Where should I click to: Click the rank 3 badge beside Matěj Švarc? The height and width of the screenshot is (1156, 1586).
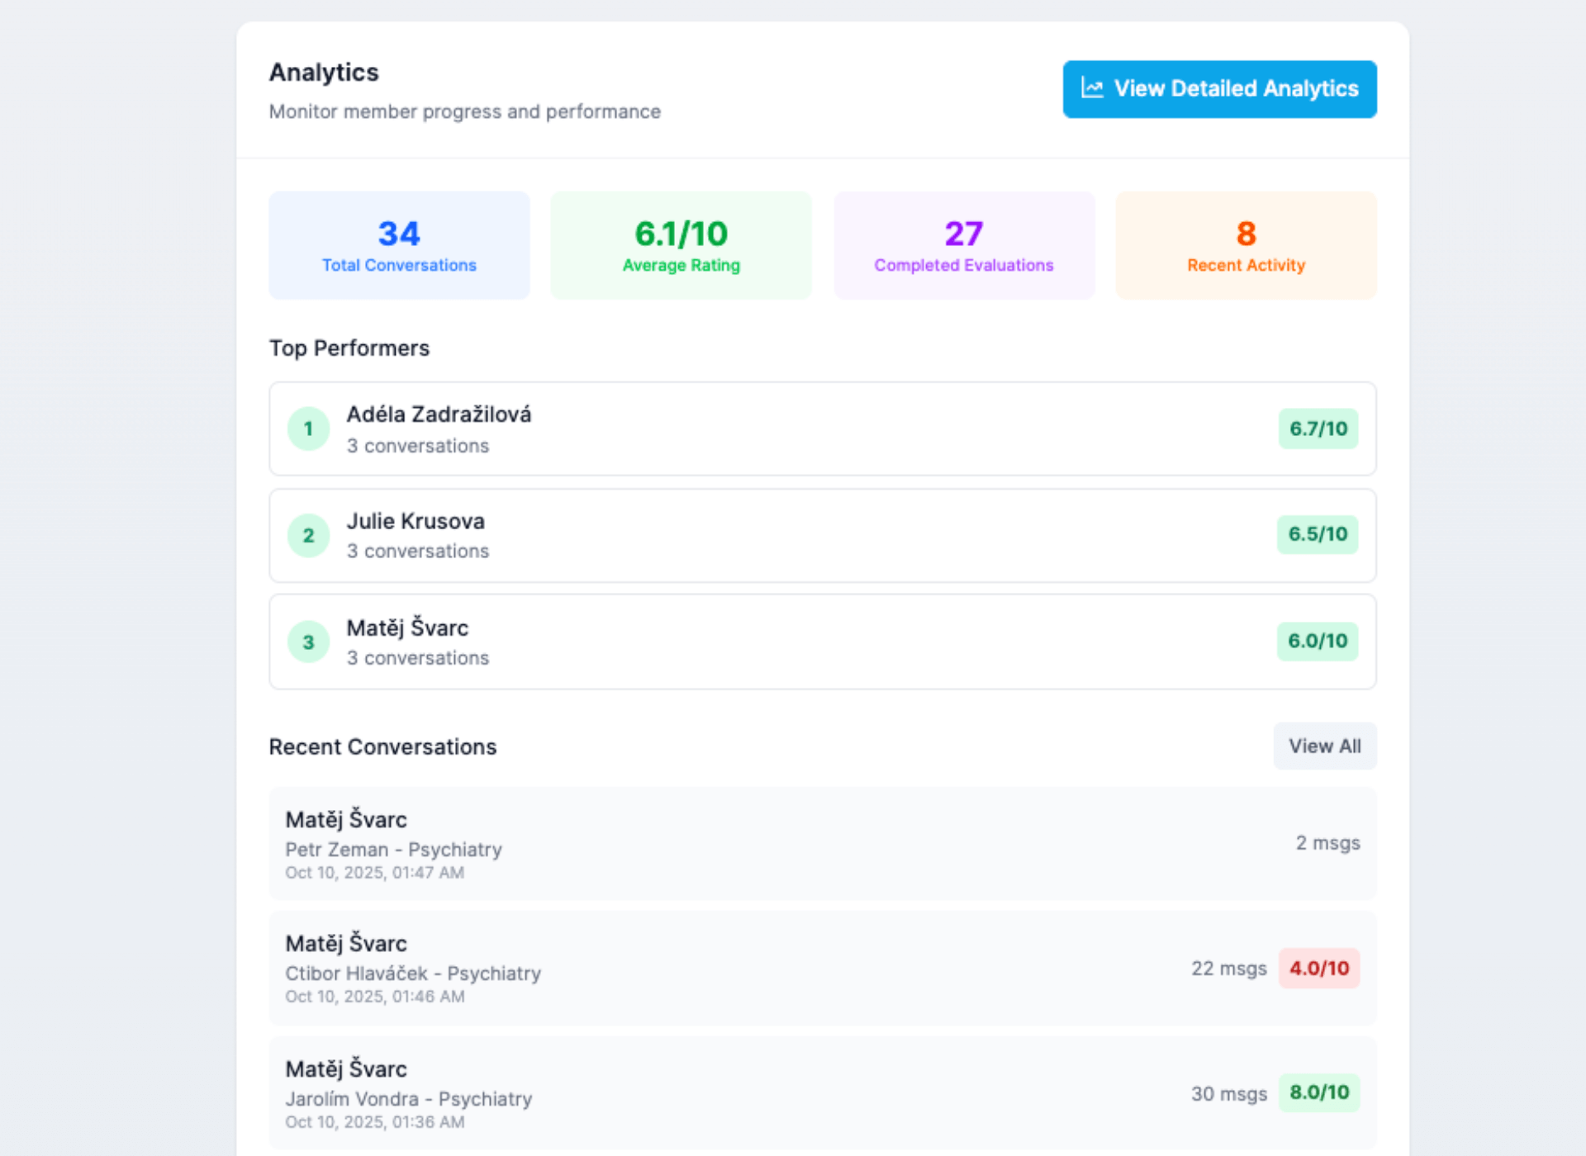point(308,642)
